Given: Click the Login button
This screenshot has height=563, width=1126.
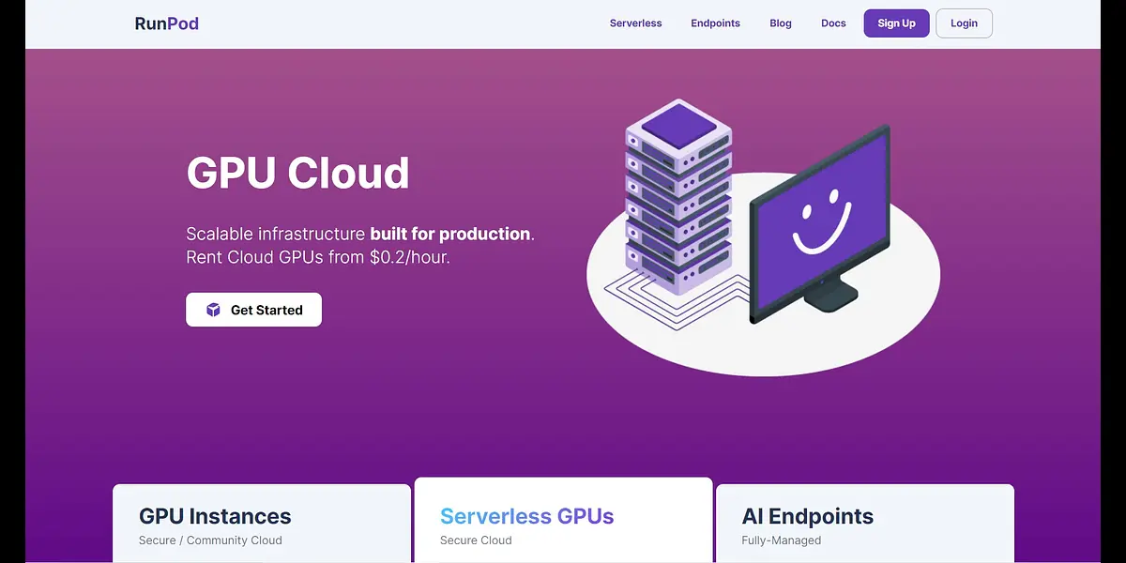Looking at the screenshot, I should pyautogui.click(x=964, y=23).
